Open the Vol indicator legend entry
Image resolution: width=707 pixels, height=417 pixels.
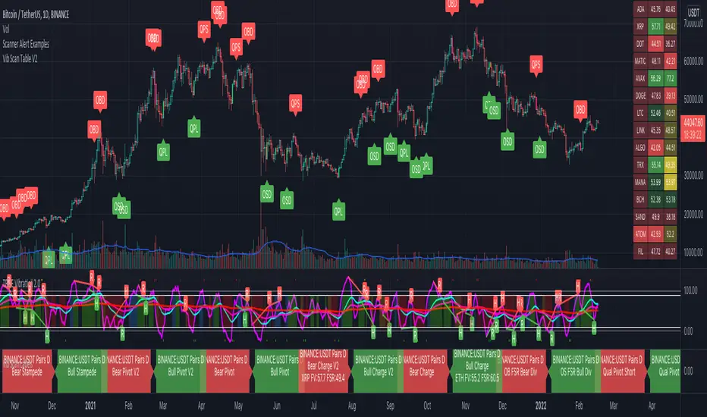pos(6,30)
